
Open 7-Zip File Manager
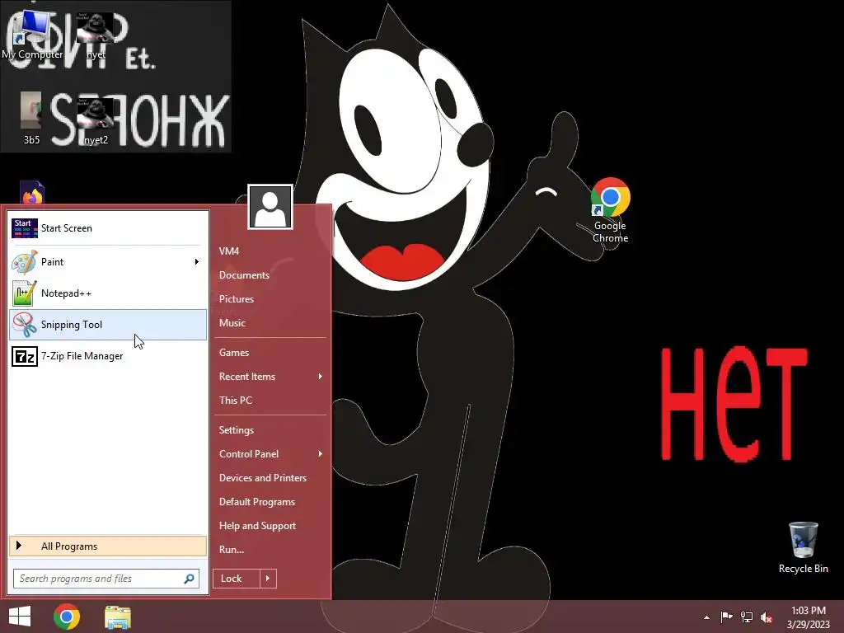[x=108, y=356]
